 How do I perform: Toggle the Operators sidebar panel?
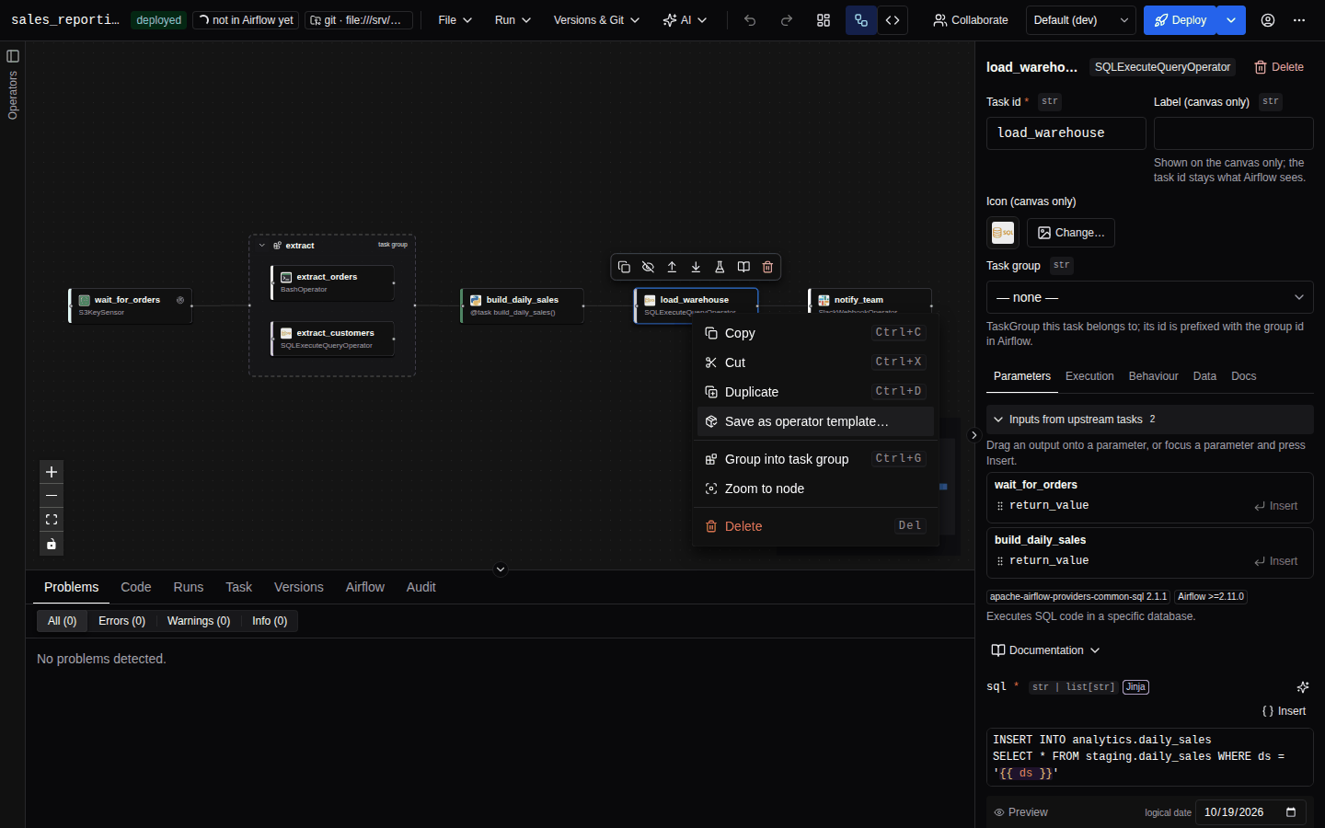pyautogui.click(x=13, y=56)
